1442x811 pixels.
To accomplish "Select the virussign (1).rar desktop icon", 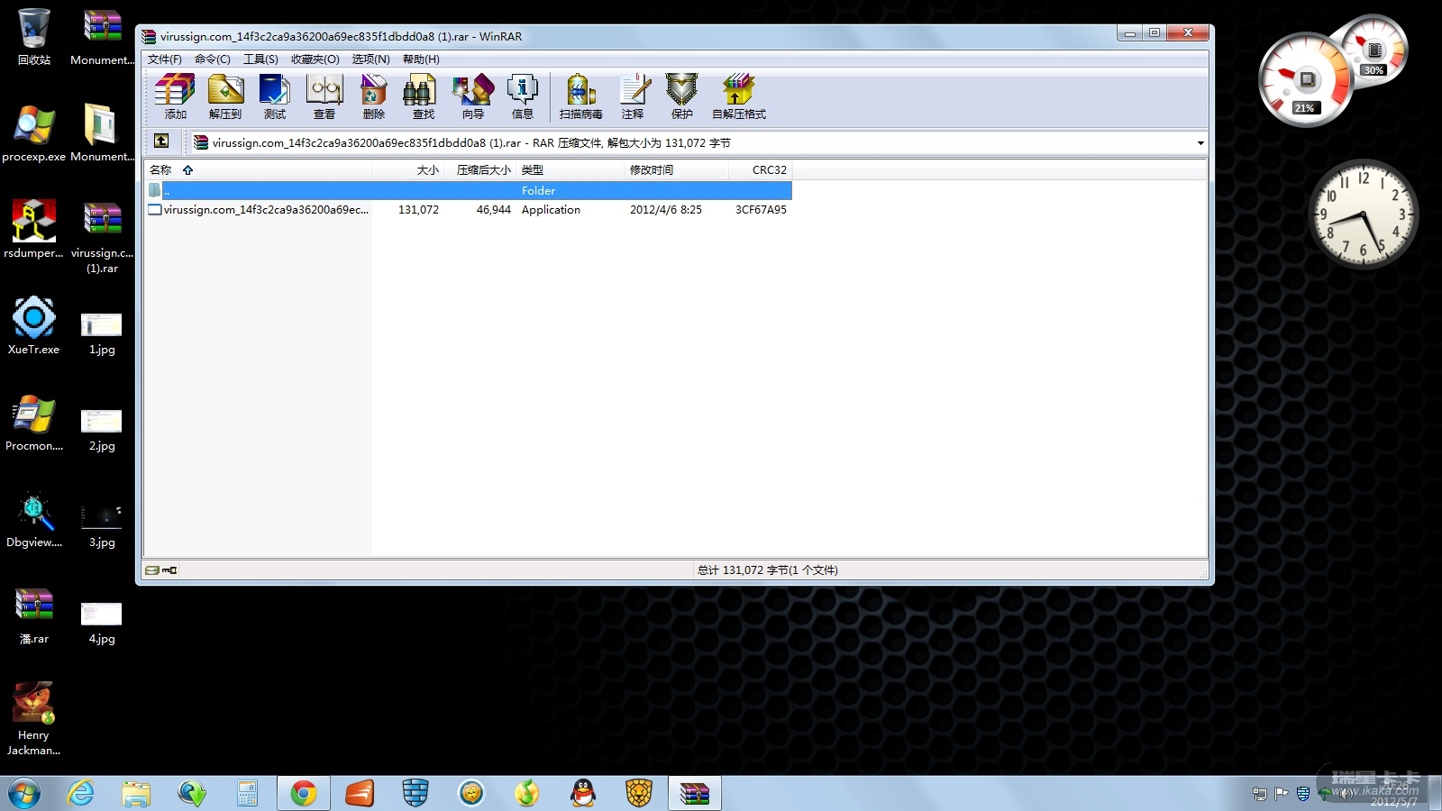I will [x=102, y=237].
